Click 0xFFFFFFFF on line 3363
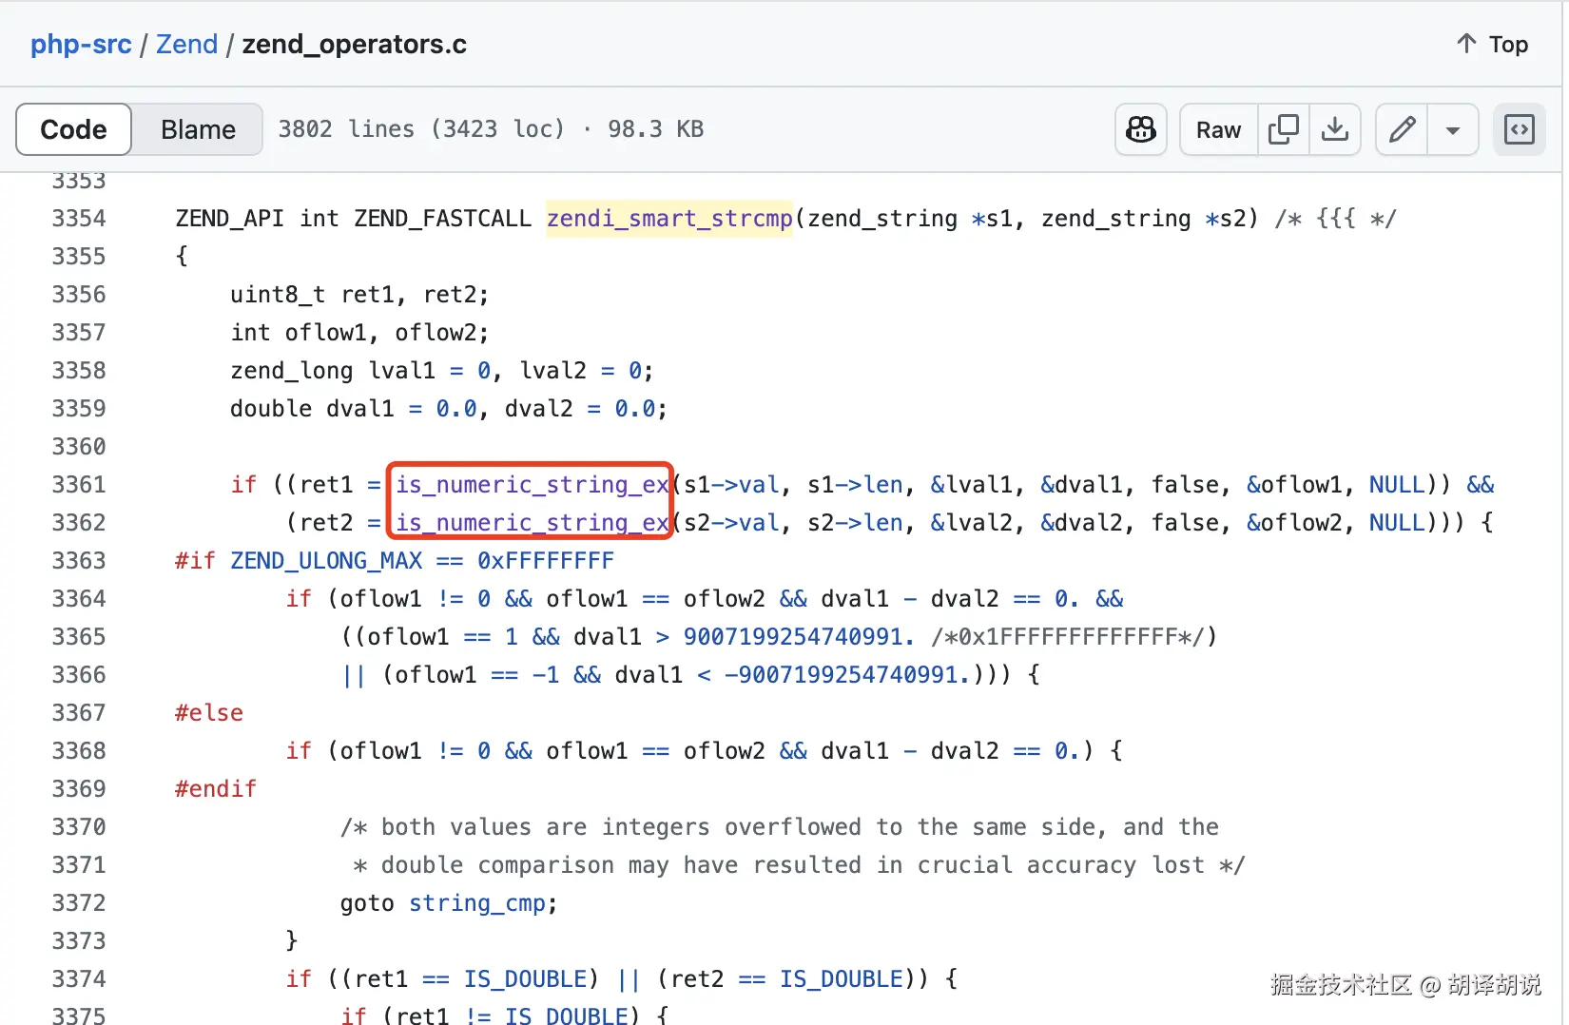Viewport: 1569px width, 1025px height. click(x=546, y=561)
